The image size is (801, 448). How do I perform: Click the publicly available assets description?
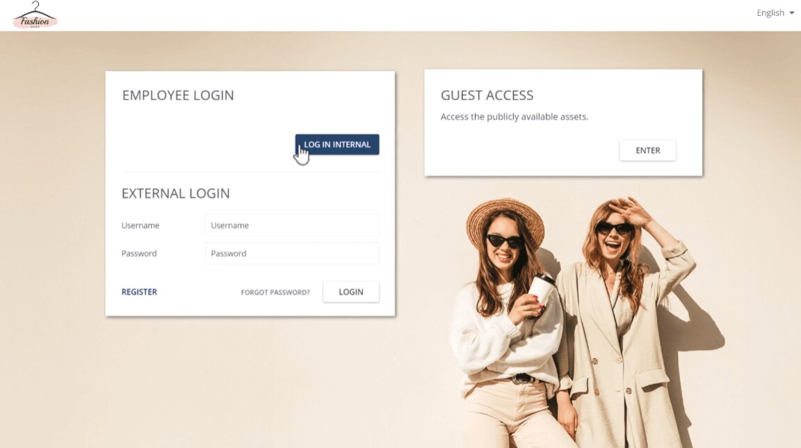[x=515, y=116]
